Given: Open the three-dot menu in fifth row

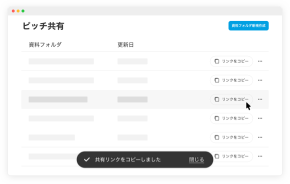Looking at the screenshot, I should 260,137.
